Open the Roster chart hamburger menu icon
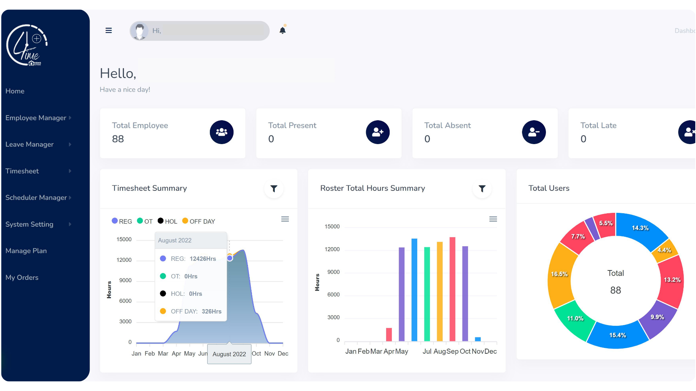Screen dimensions: 696x391 pos(493,219)
